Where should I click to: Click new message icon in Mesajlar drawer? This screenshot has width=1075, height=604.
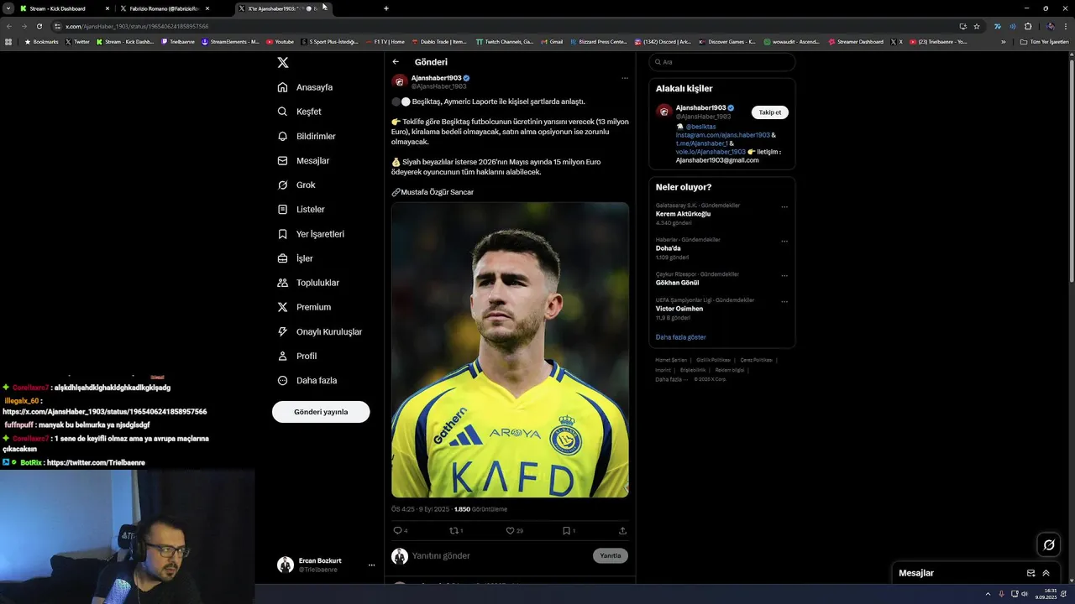(x=1030, y=573)
